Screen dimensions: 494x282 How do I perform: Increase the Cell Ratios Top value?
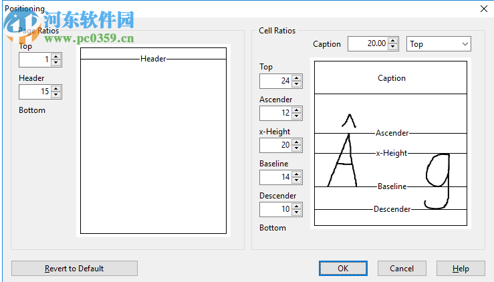coord(296,78)
